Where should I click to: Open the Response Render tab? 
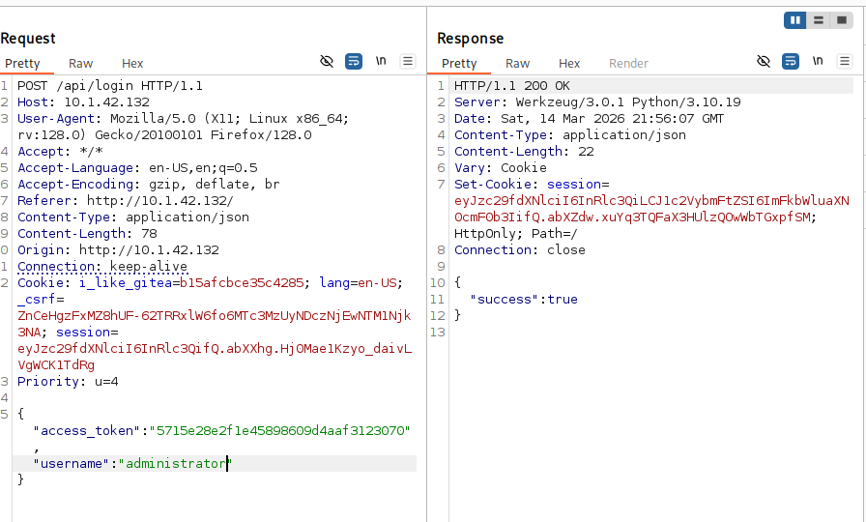tap(628, 64)
